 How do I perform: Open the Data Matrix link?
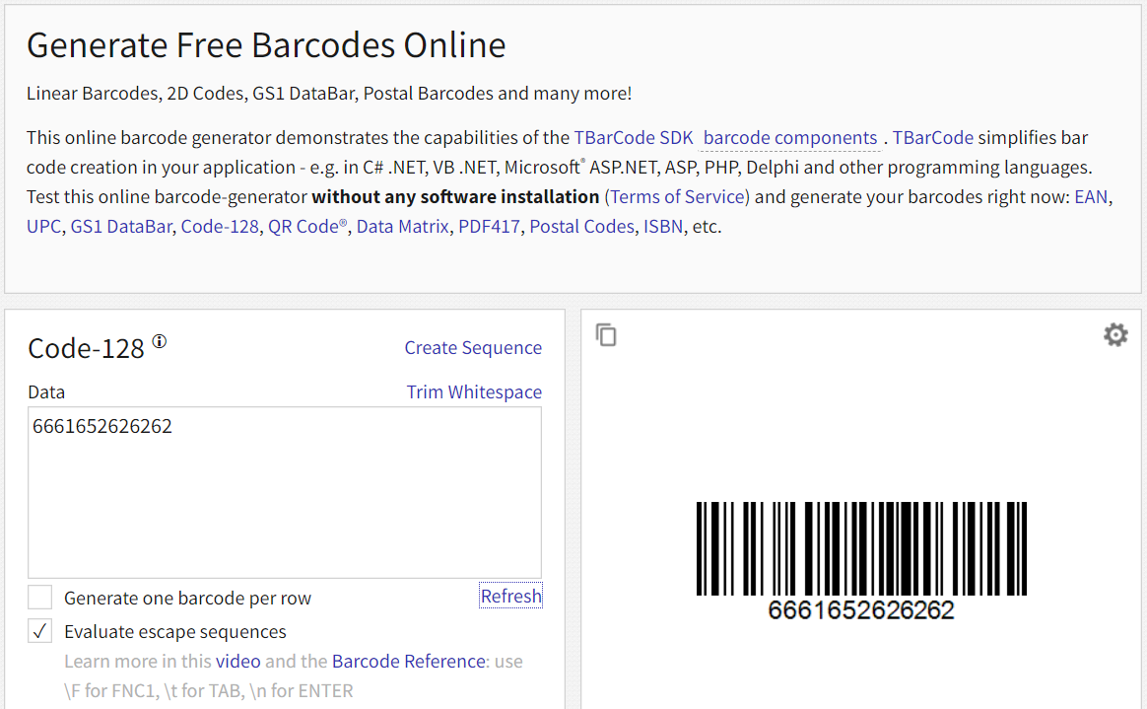tap(402, 227)
